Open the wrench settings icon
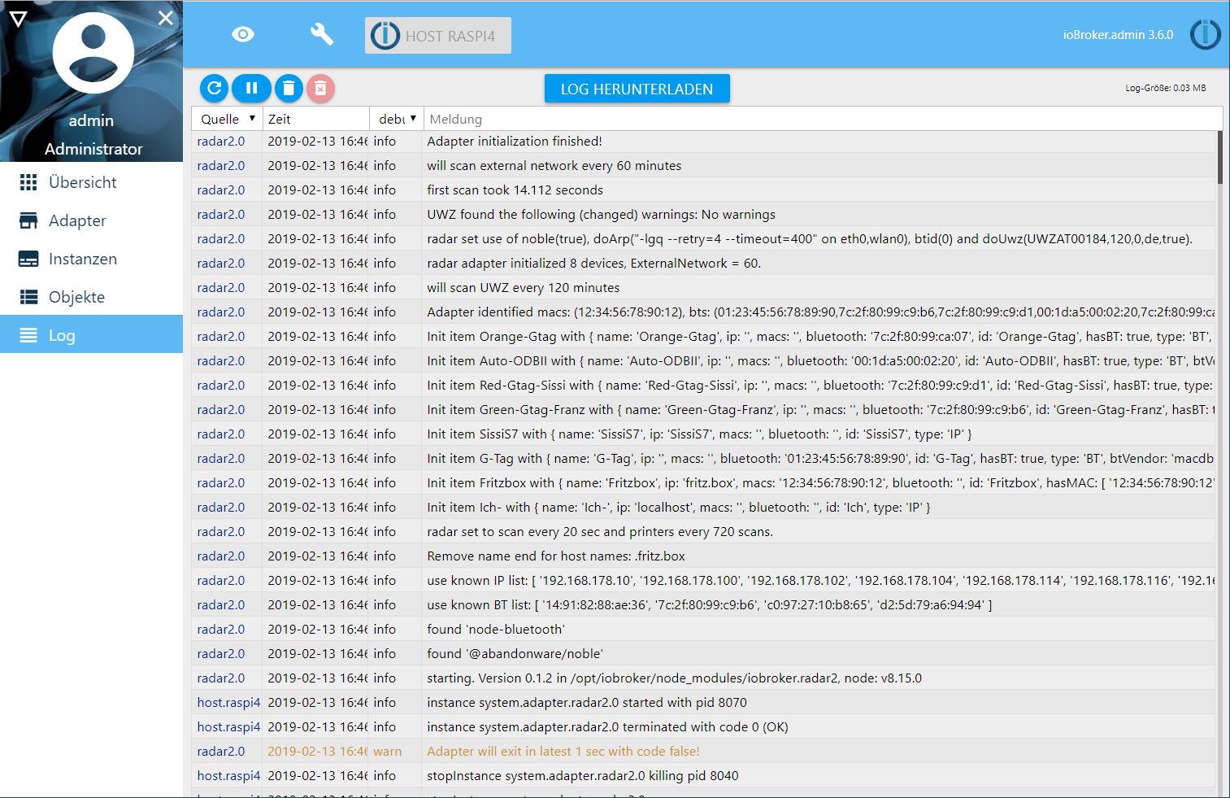This screenshot has height=798, width=1230. coord(322,34)
